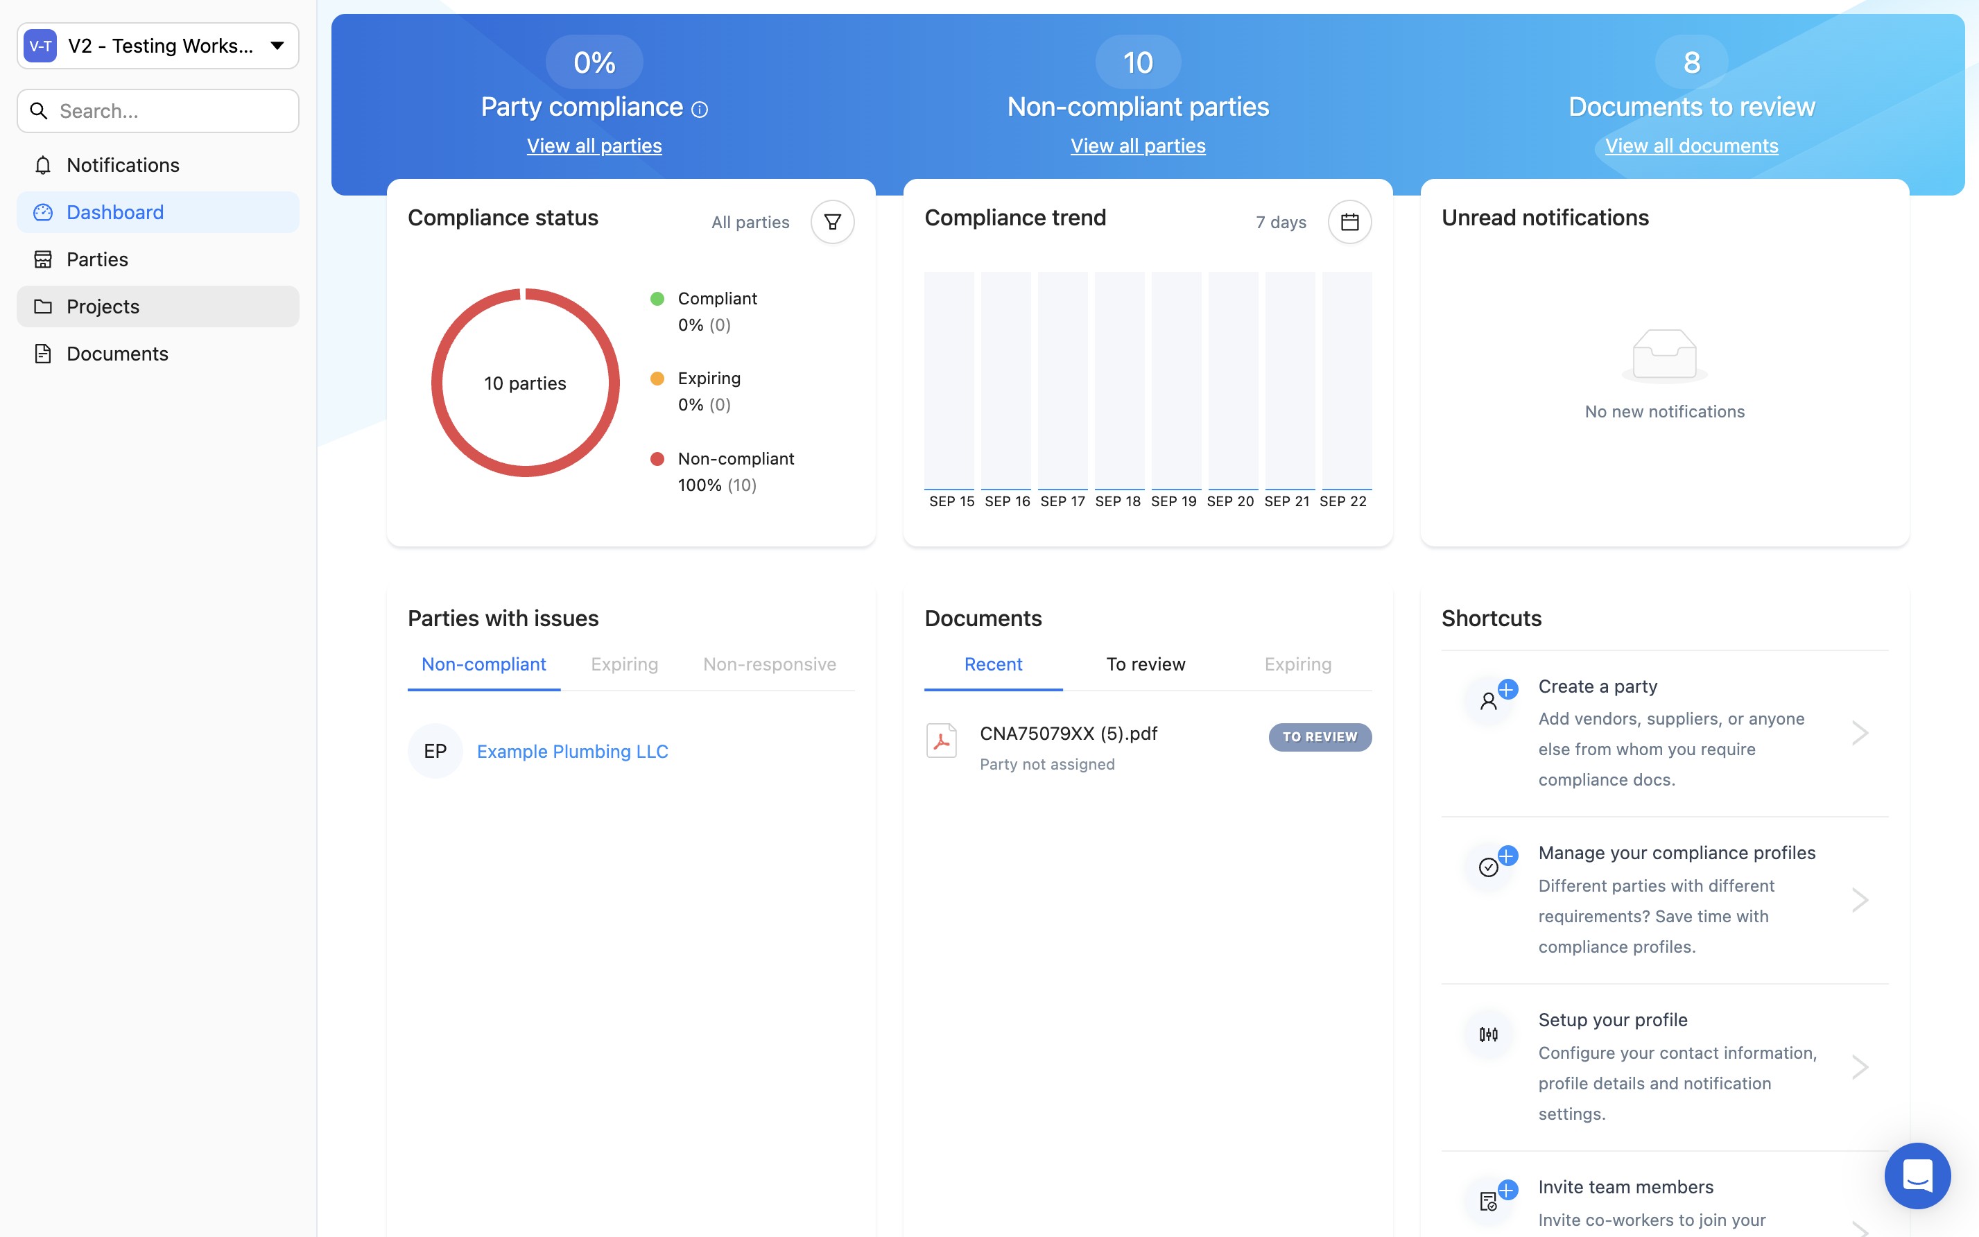Screen dimensions: 1979x1237
Task: Click the CNA75079XX PDF file icon
Action: [x=941, y=741]
